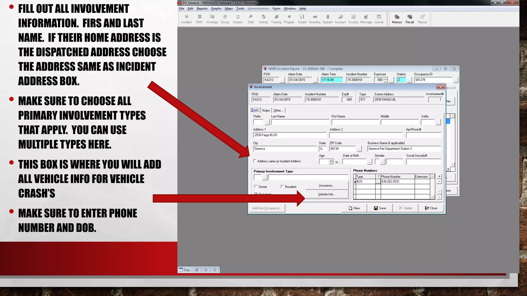
Task: Click the Business Name field
Action: [404, 149]
